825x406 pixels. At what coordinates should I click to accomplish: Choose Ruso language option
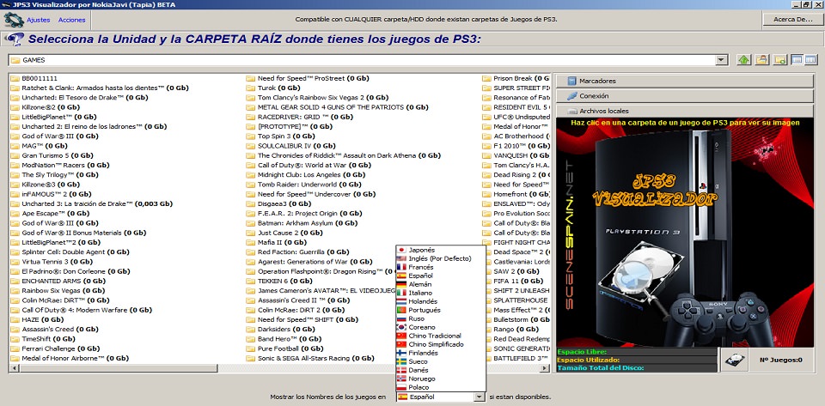[440, 318]
